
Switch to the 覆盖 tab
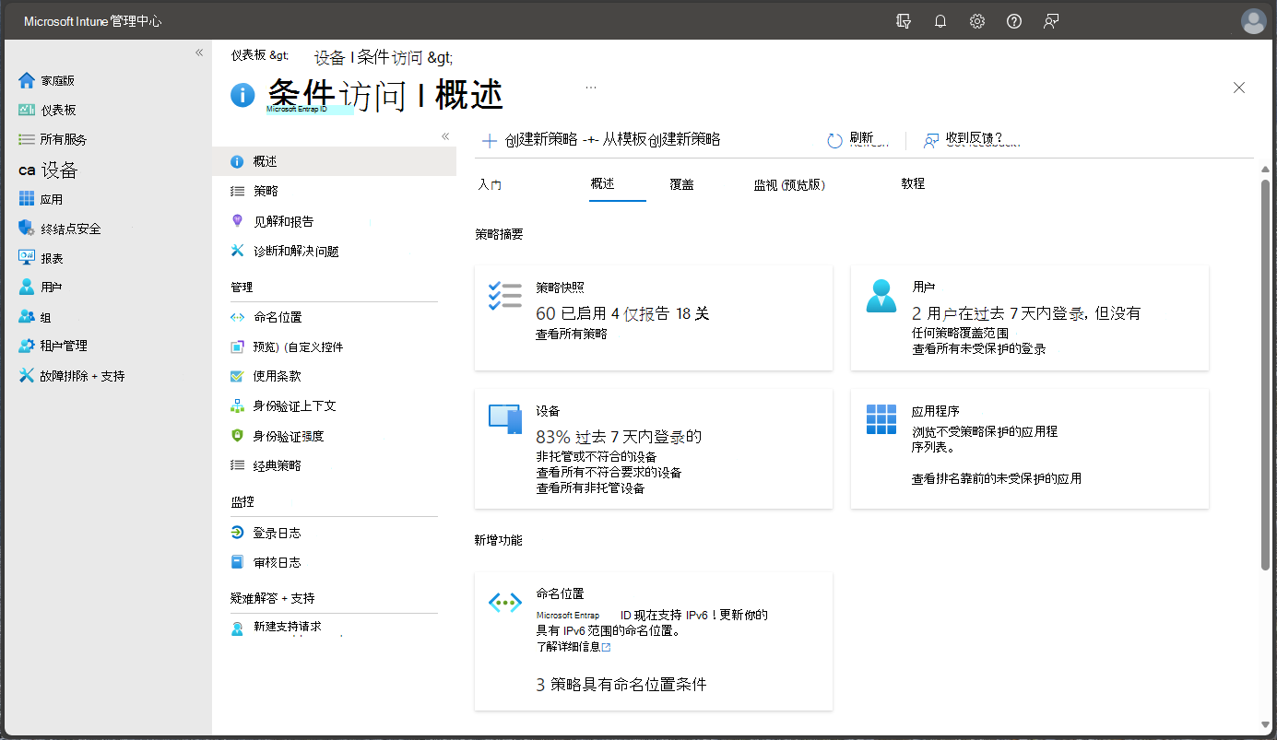[x=681, y=184]
